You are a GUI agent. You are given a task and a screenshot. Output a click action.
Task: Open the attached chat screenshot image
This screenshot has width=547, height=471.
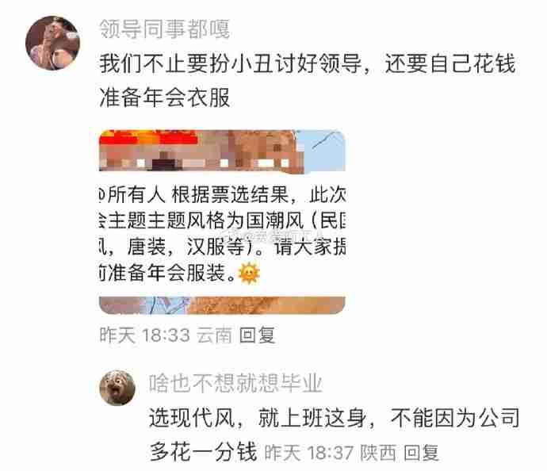(x=222, y=222)
